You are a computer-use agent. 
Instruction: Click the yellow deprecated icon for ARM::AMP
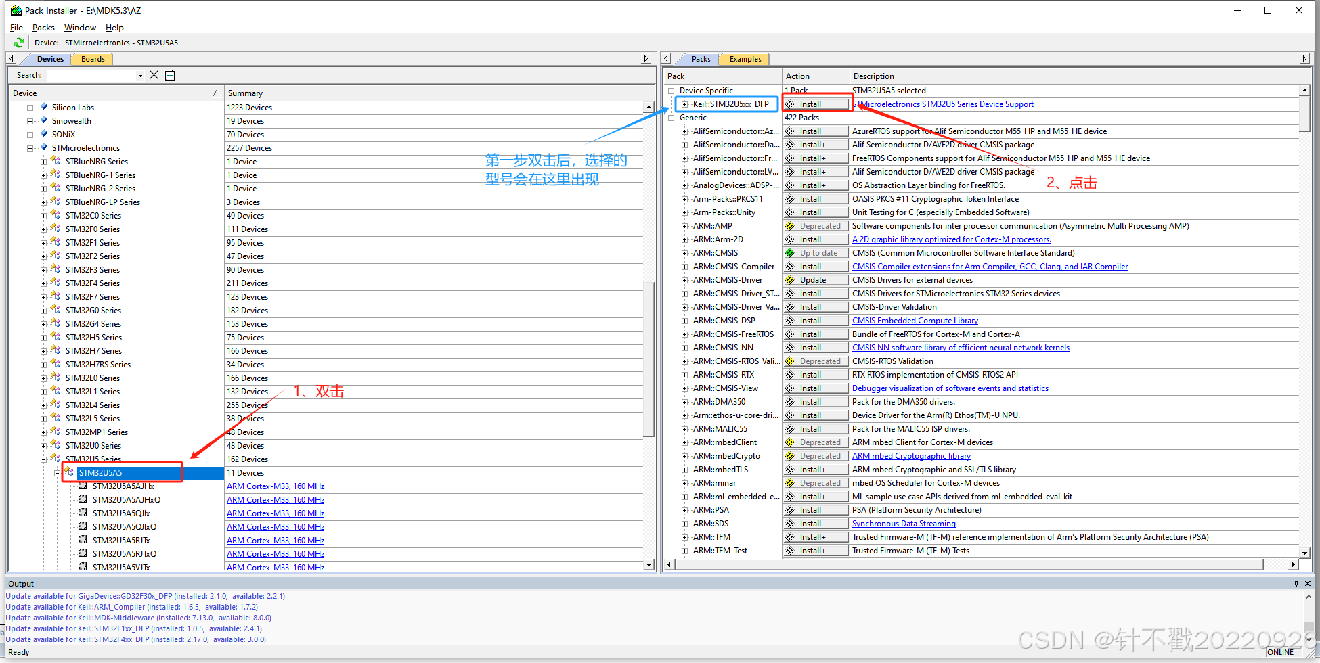(x=790, y=226)
